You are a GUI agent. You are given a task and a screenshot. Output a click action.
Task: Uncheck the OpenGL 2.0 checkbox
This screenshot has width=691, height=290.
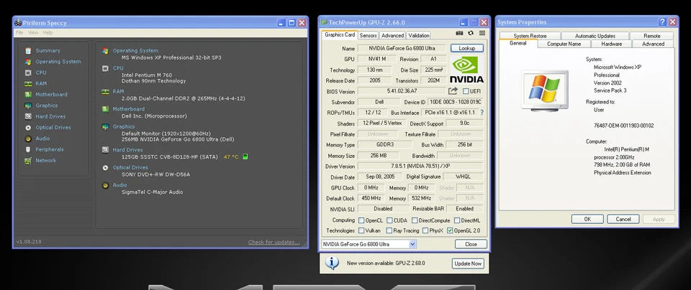pos(450,230)
